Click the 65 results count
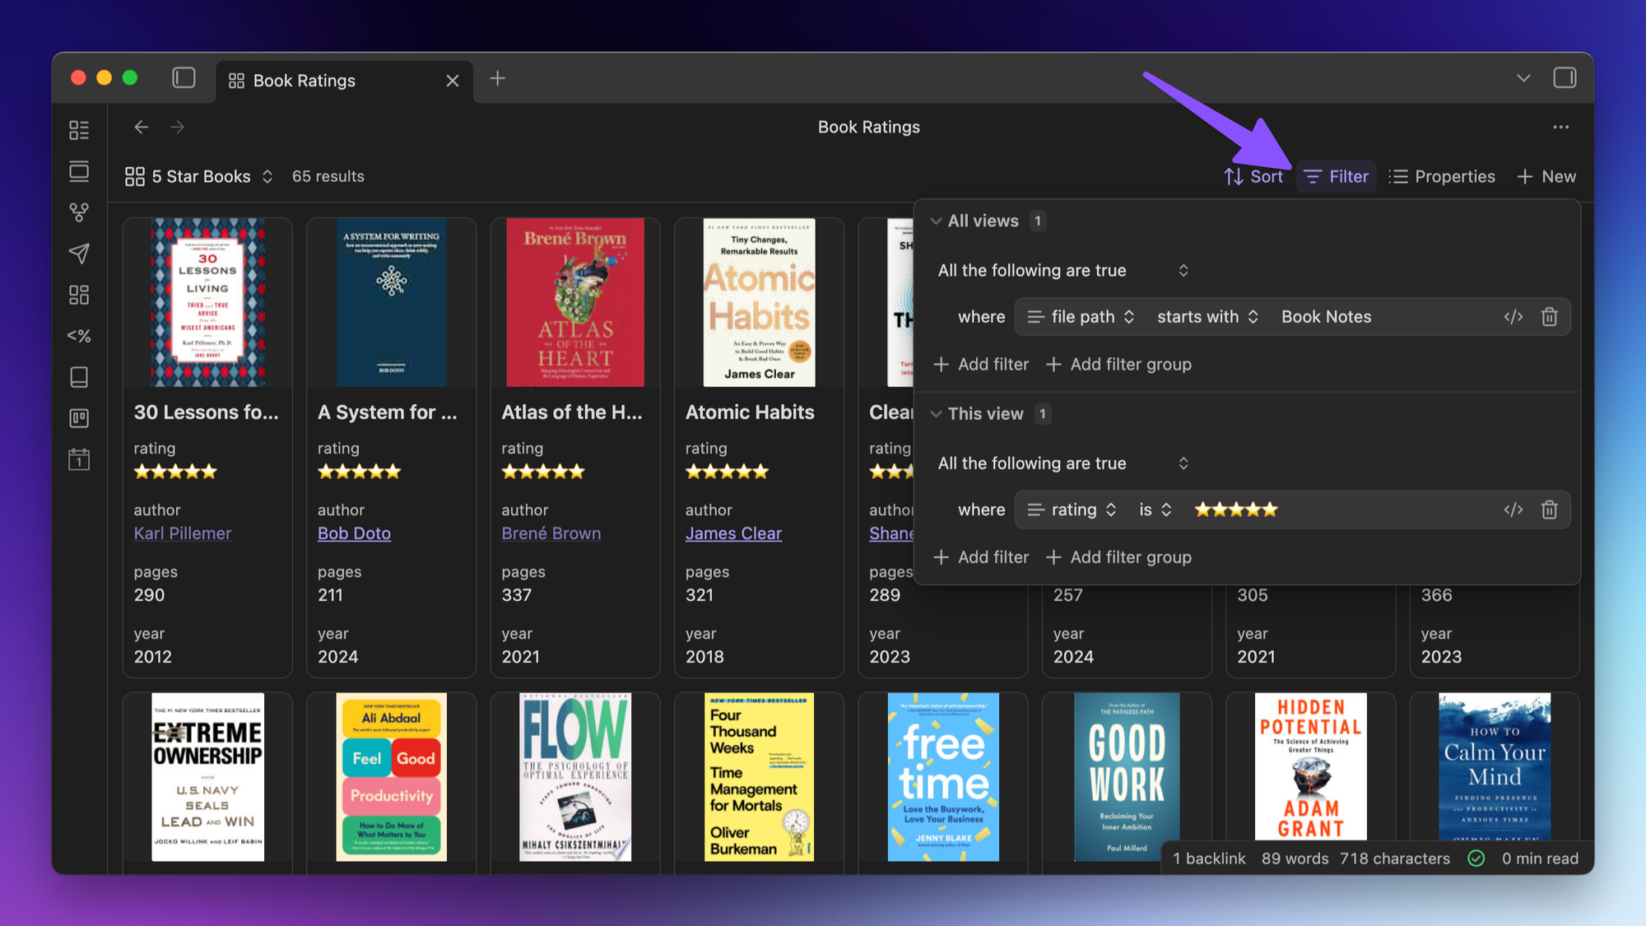Screen dimensions: 1646x926 328,176
